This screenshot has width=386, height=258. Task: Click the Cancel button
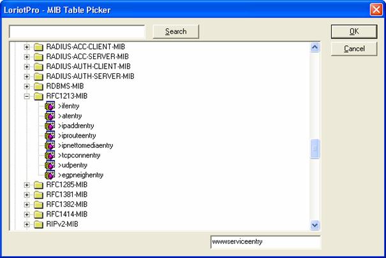pos(353,49)
